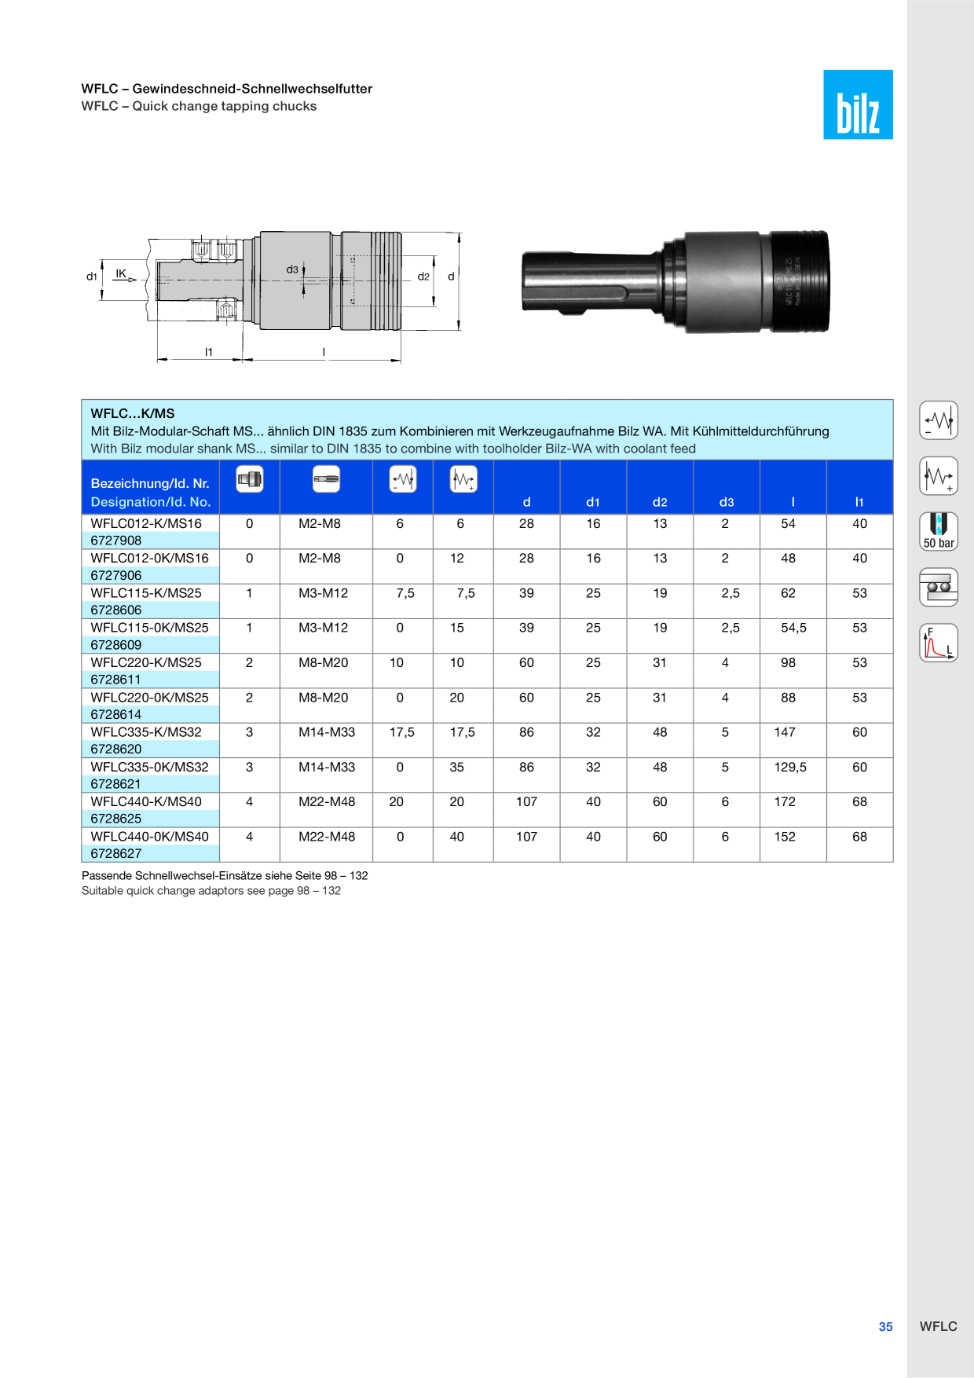Screen dimensions: 974x1378
Task: Click 'M22-M48' in the WFLC440-0K/MS40 row
Action: (327, 837)
